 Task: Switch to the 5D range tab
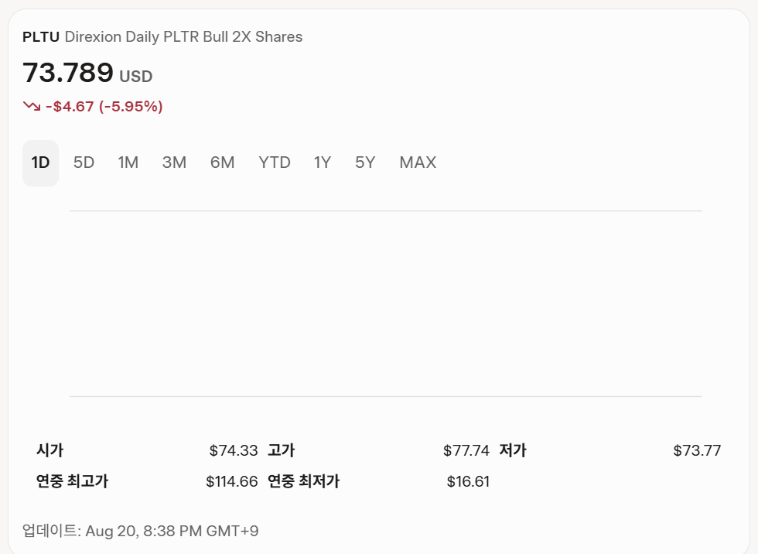coord(84,162)
